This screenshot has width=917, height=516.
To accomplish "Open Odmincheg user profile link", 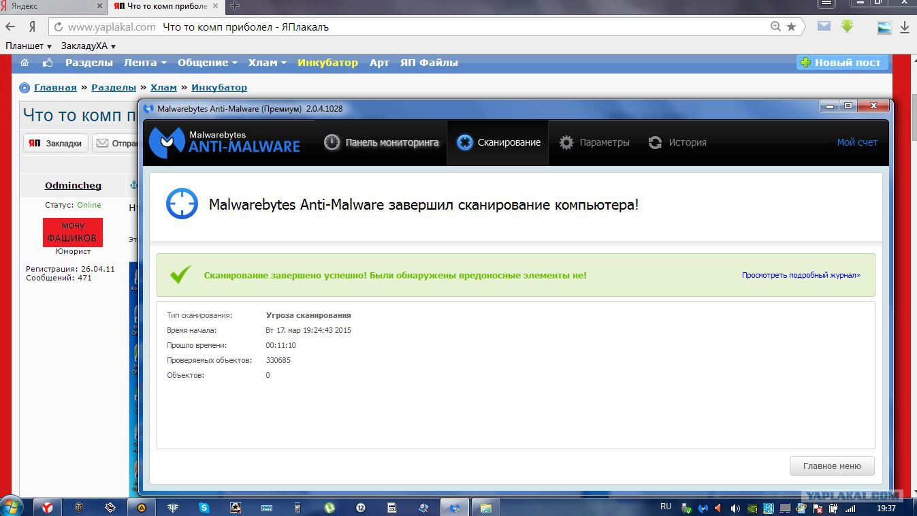I will [x=73, y=186].
